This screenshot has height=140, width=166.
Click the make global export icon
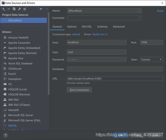25,9
